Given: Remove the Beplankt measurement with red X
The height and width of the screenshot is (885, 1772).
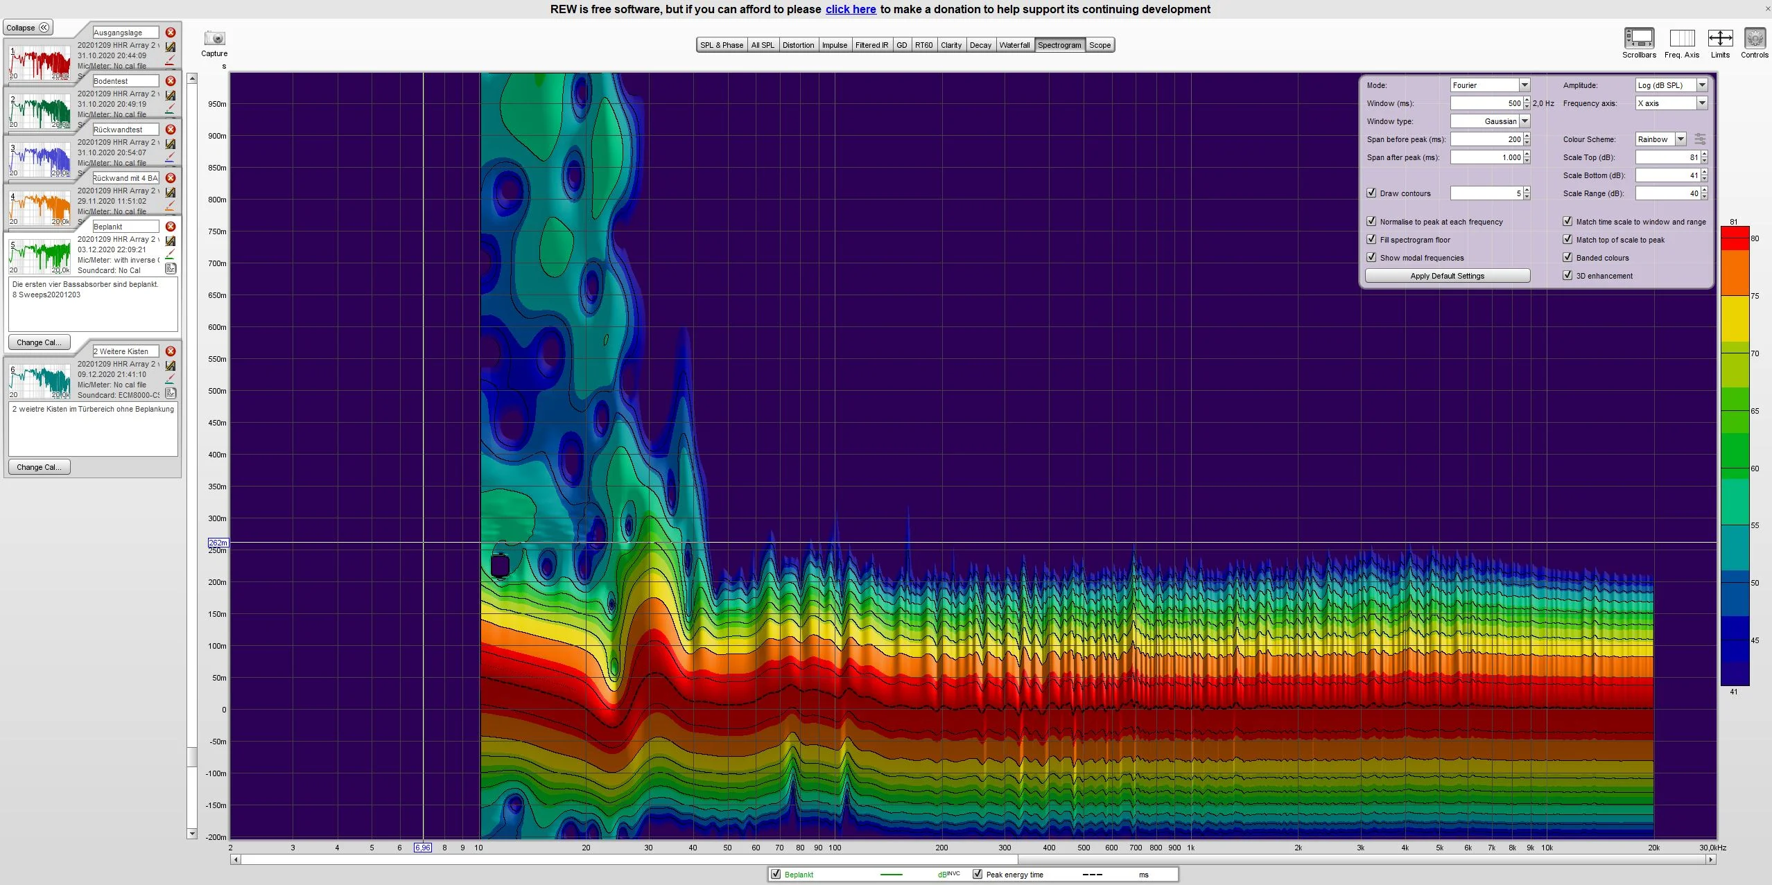Looking at the screenshot, I should tap(171, 227).
